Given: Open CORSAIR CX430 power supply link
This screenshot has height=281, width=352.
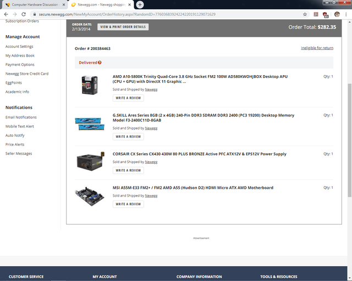Looking at the screenshot, I should [199, 154].
